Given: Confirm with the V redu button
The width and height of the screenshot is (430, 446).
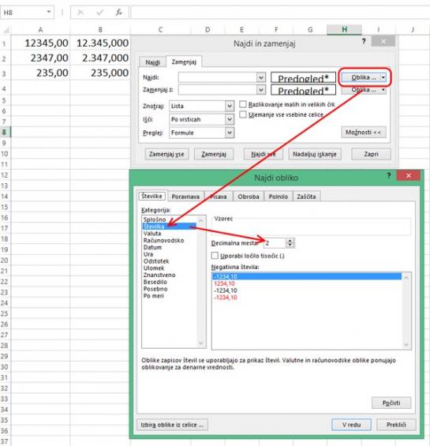Looking at the screenshot, I should (351, 425).
